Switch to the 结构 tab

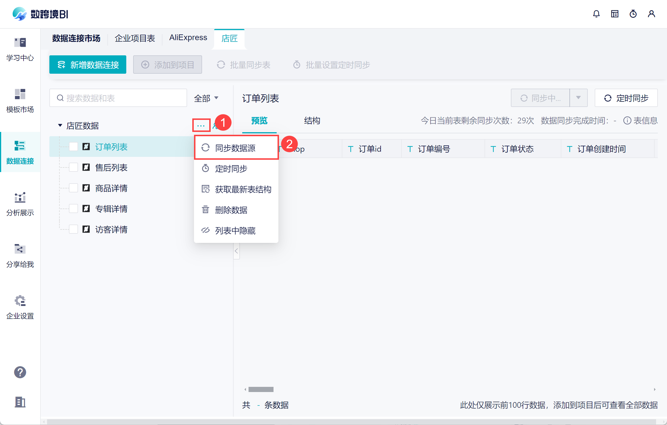click(x=312, y=121)
